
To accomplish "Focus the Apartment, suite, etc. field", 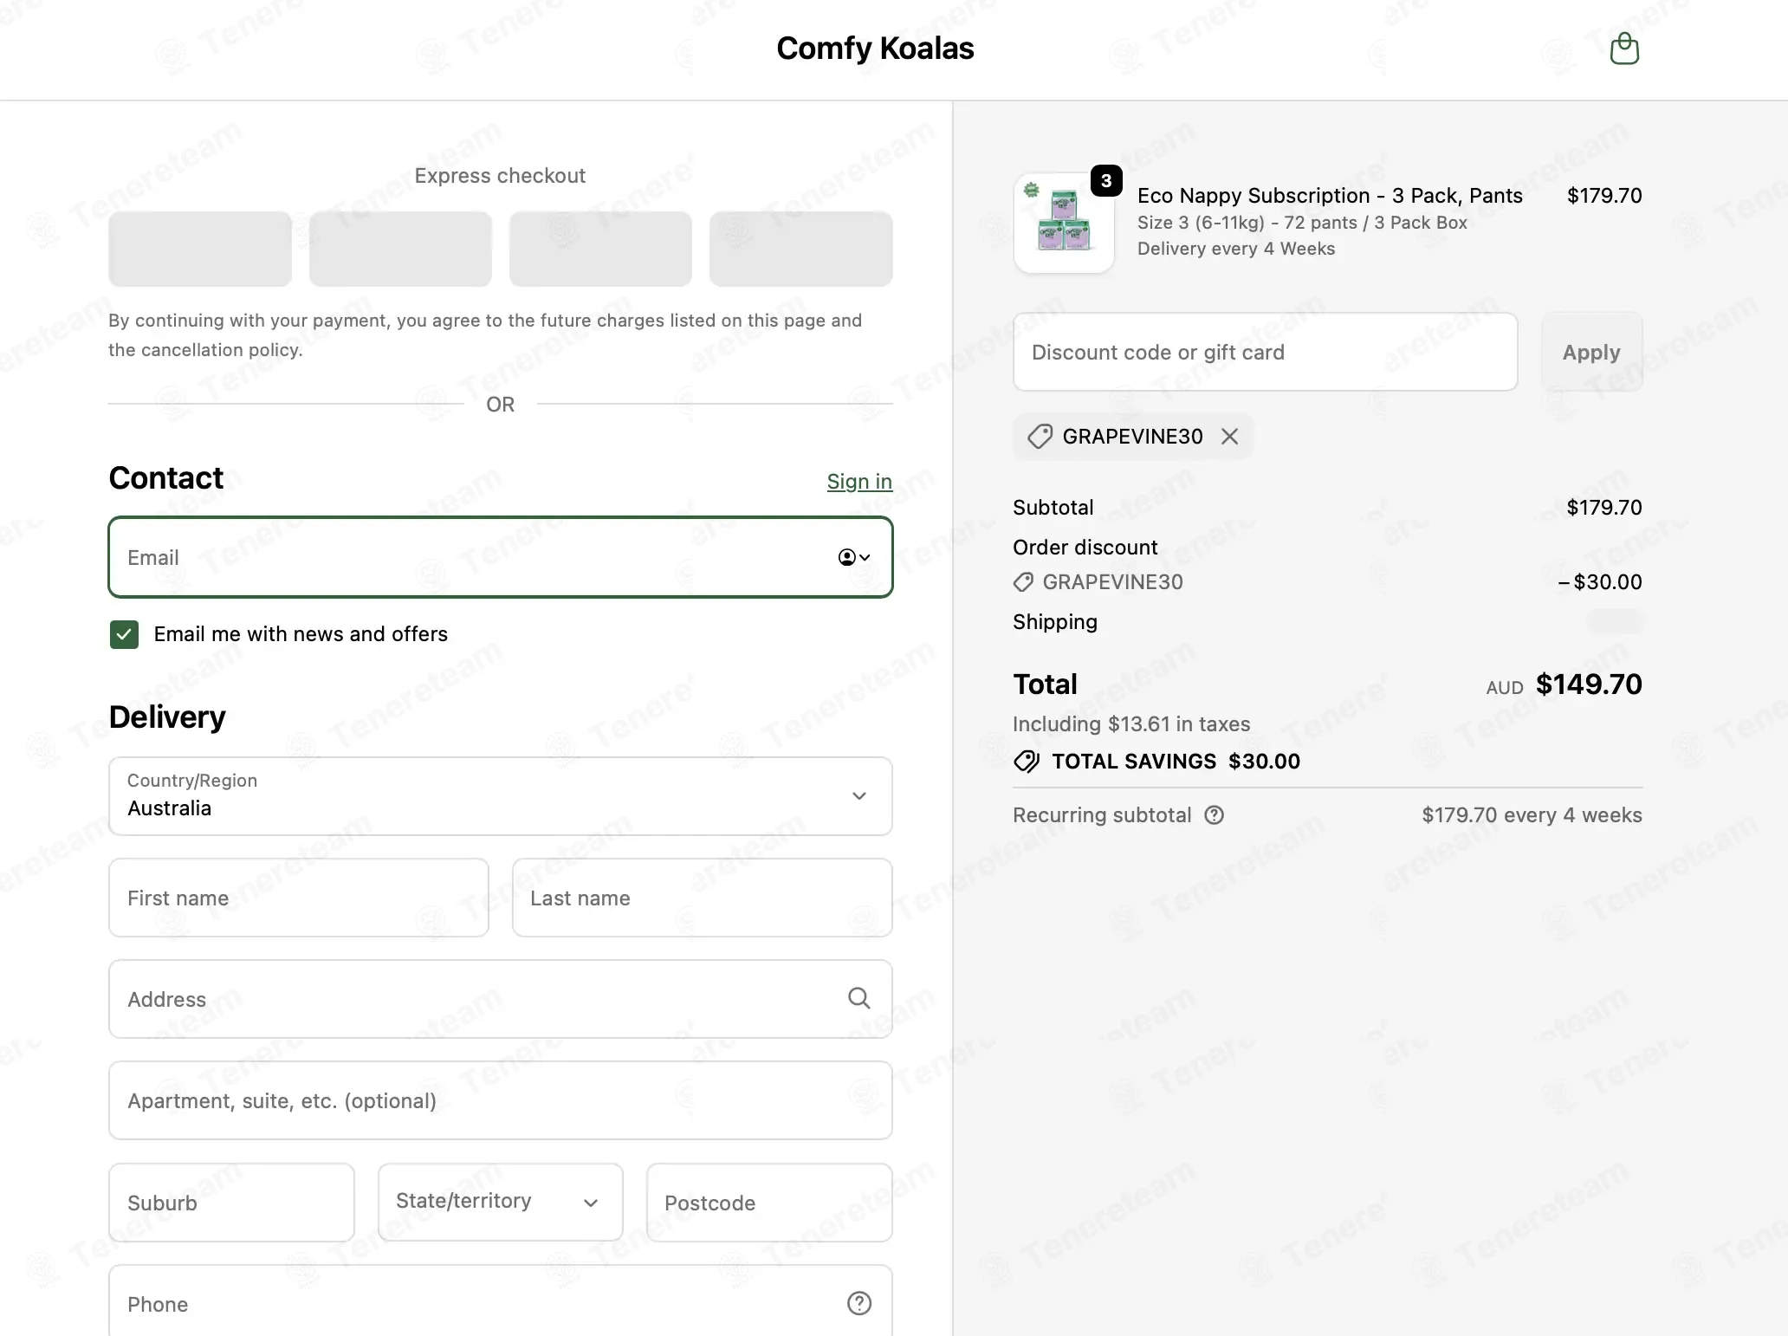I will coord(501,1100).
